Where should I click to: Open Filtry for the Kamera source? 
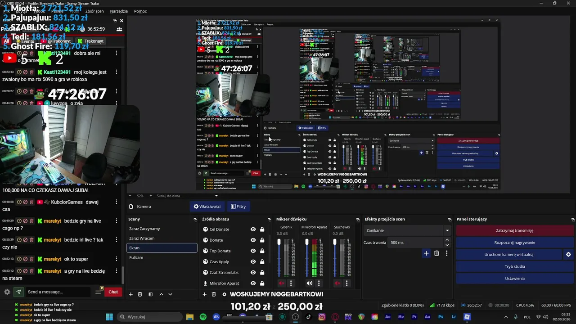click(238, 207)
